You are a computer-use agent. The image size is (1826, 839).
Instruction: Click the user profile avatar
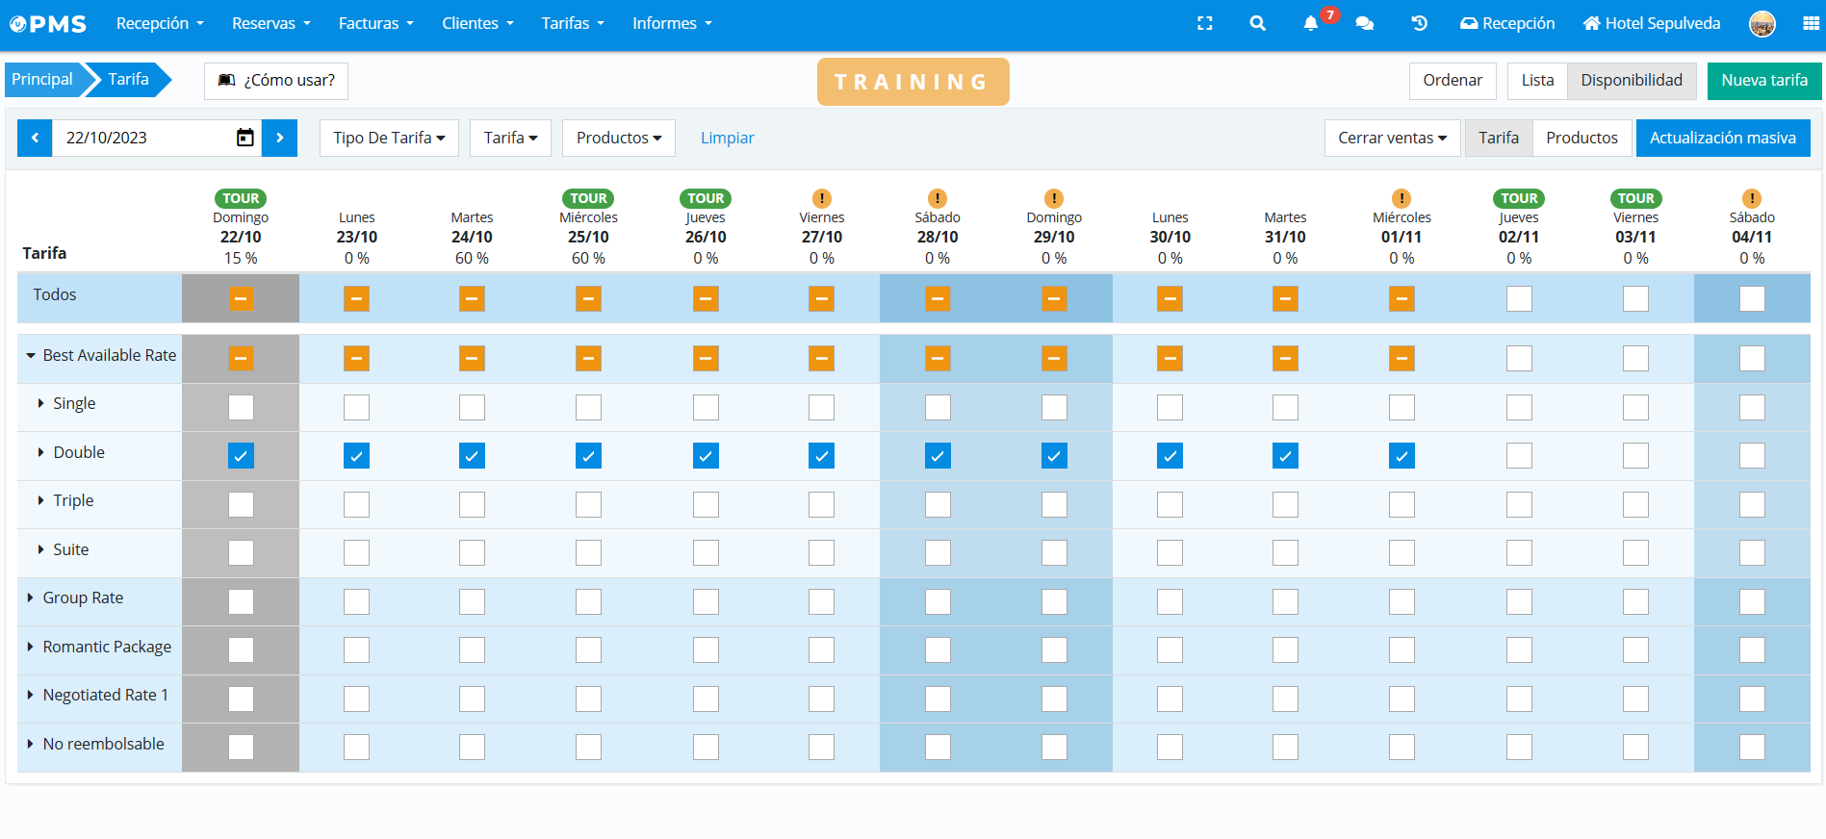[1762, 24]
